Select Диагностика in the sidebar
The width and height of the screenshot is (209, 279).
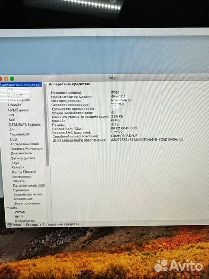pos(22,153)
